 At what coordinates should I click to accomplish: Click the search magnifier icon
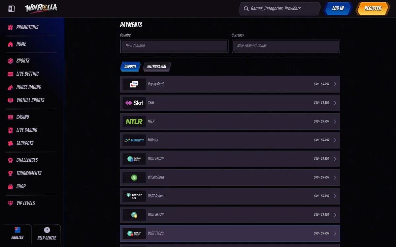[x=246, y=9]
